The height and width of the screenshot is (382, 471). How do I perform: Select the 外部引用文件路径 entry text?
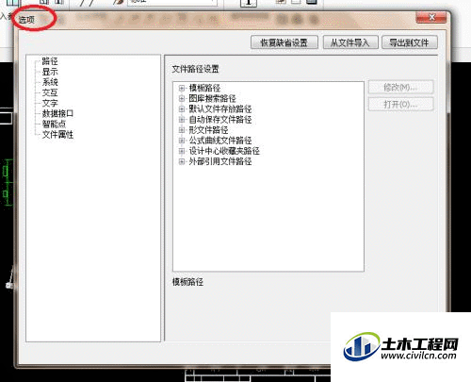click(x=220, y=161)
